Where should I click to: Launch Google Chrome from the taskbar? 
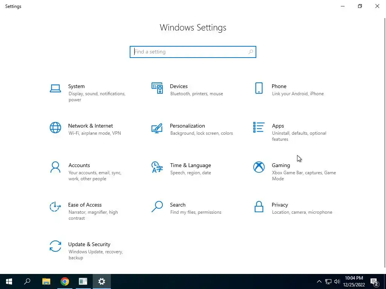pyautogui.click(x=65, y=281)
